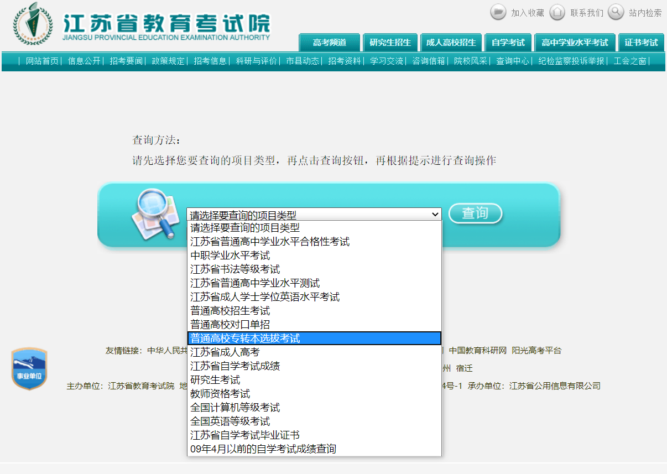Screen dimensions: 667x474
Task: Open 招考资料 in navigation bar
Action: tap(345, 61)
